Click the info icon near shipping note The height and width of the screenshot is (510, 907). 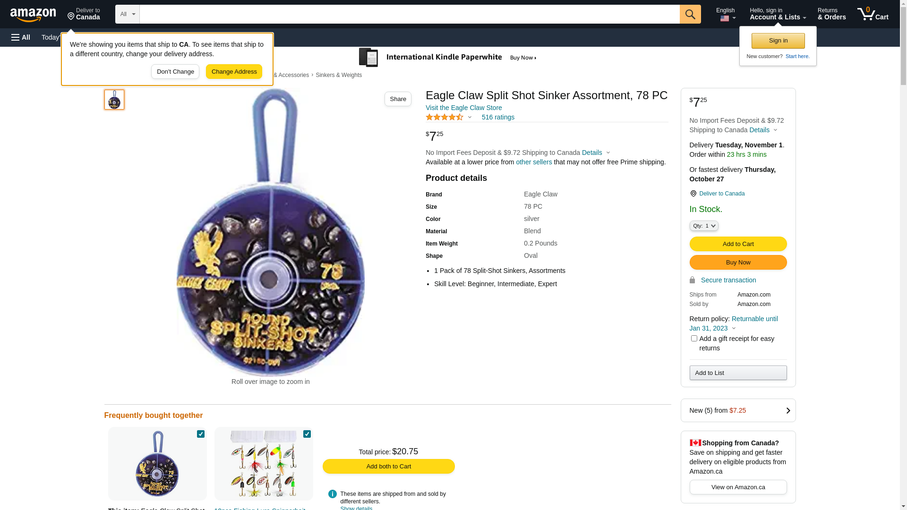pyautogui.click(x=333, y=494)
